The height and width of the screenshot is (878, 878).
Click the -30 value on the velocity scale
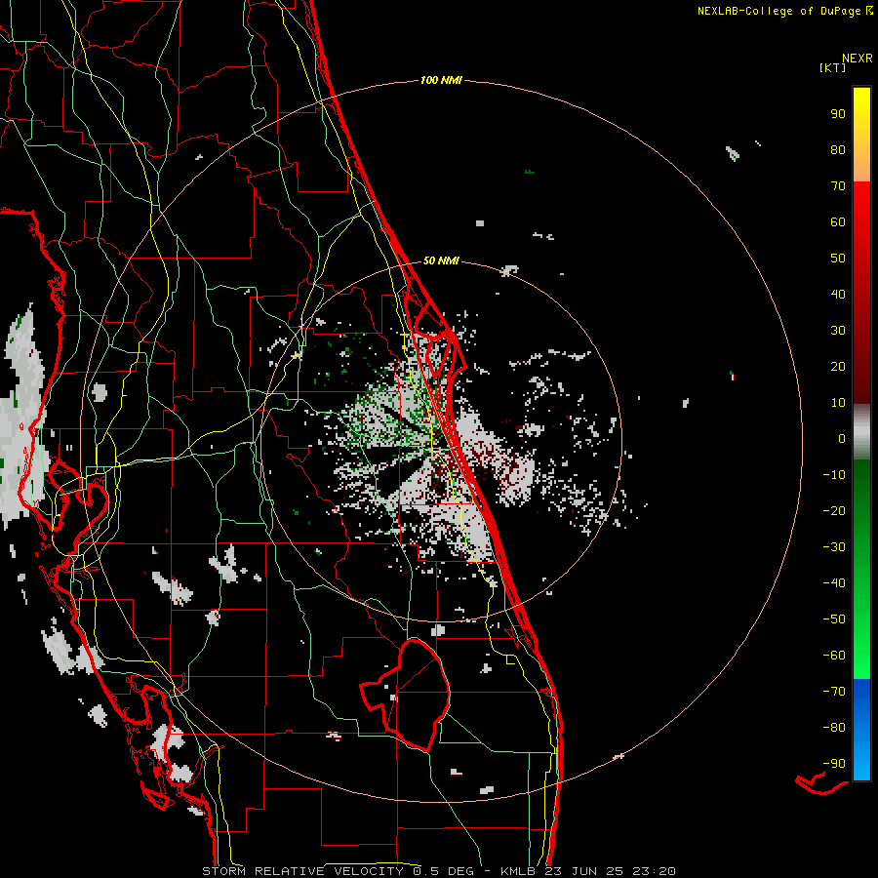coord(834,547)
